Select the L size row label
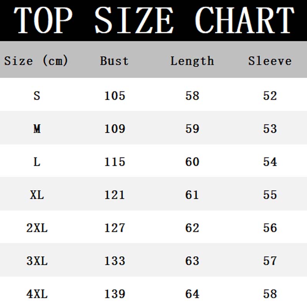 click(x=37, y=162)
